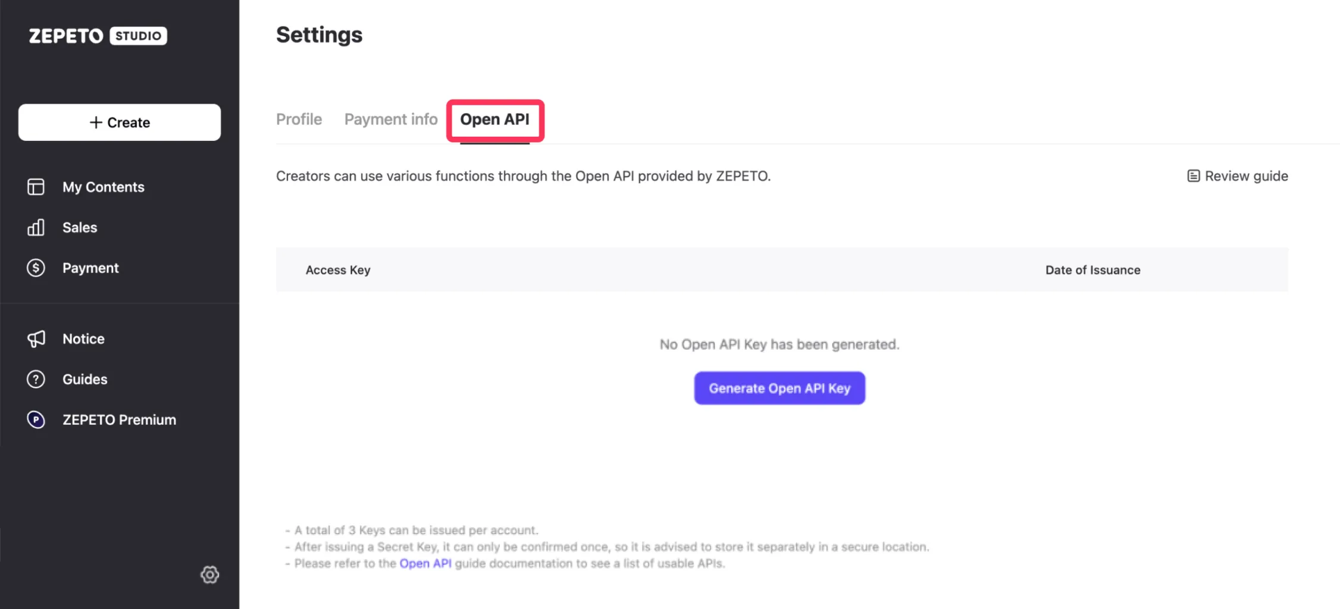Click the Review guide document icon
The width and height of the screenshot is (1340, 609).
[1193, 176]
